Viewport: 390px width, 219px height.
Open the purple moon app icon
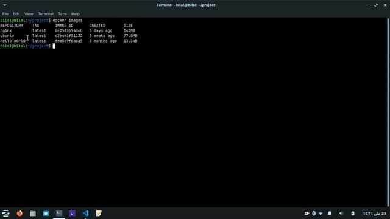73,214
